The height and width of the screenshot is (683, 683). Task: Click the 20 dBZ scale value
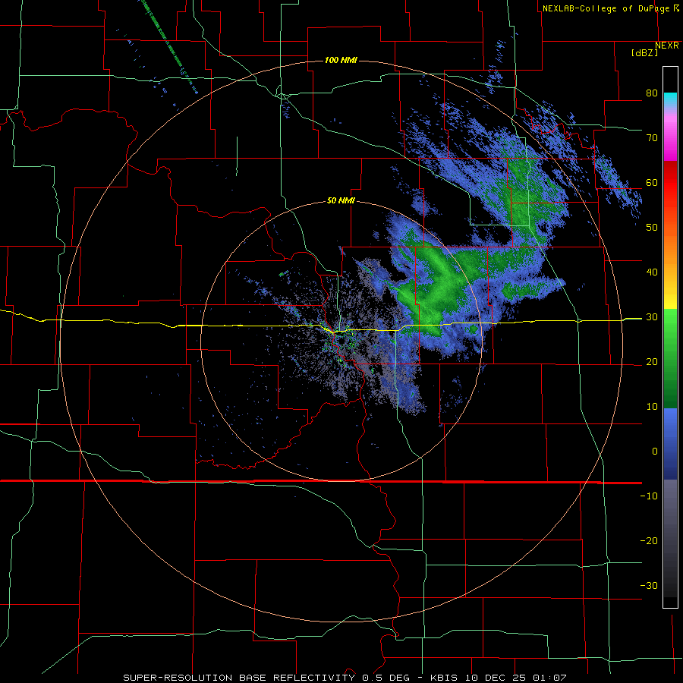tap(652, 362)
